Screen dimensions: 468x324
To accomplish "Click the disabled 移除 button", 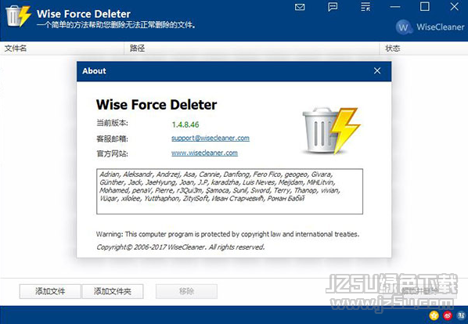I will point(186,291).
